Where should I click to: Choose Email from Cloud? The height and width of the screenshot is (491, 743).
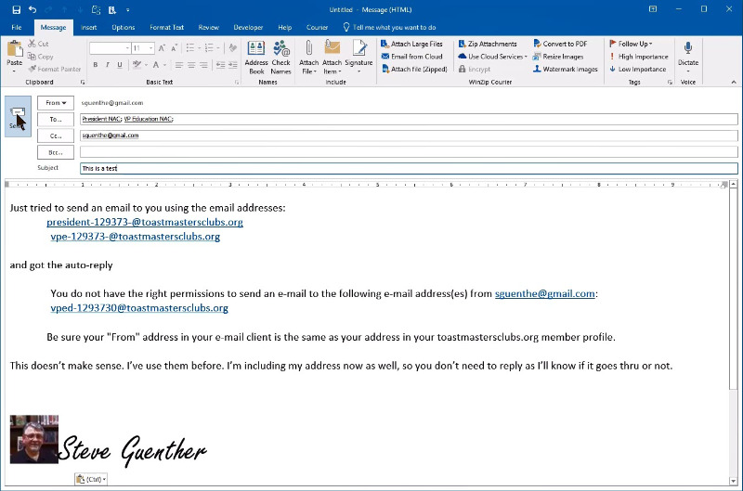(411, 57)
